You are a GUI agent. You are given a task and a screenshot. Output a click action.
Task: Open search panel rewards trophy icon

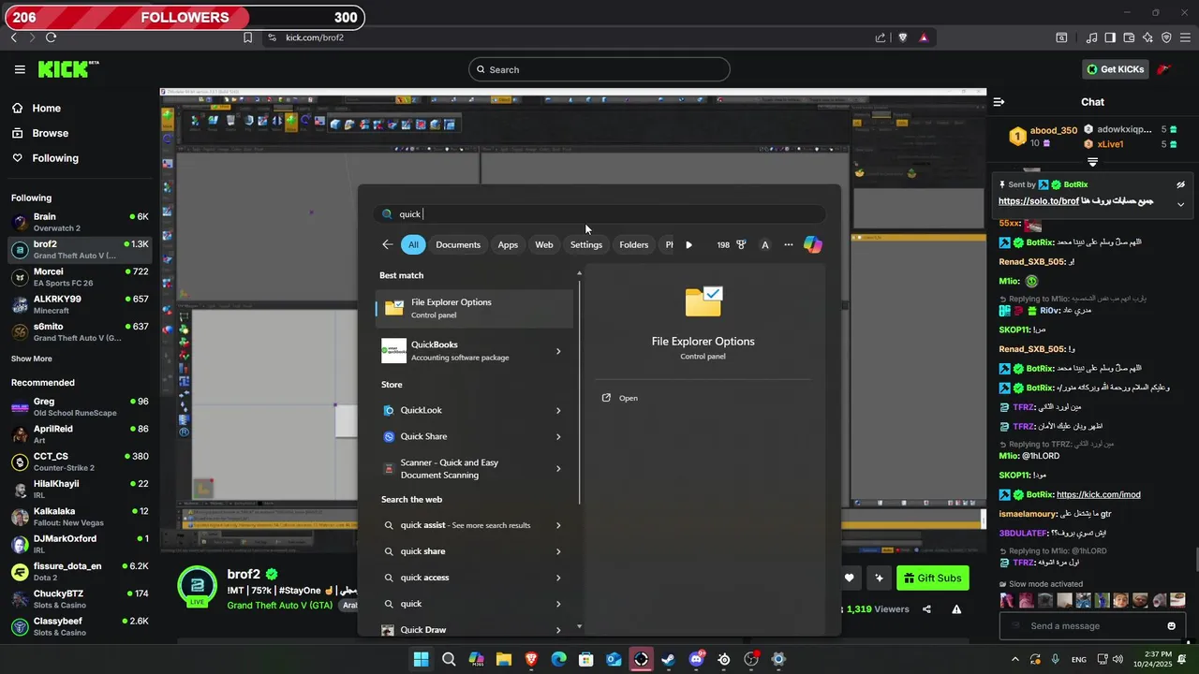click(741, 244)
